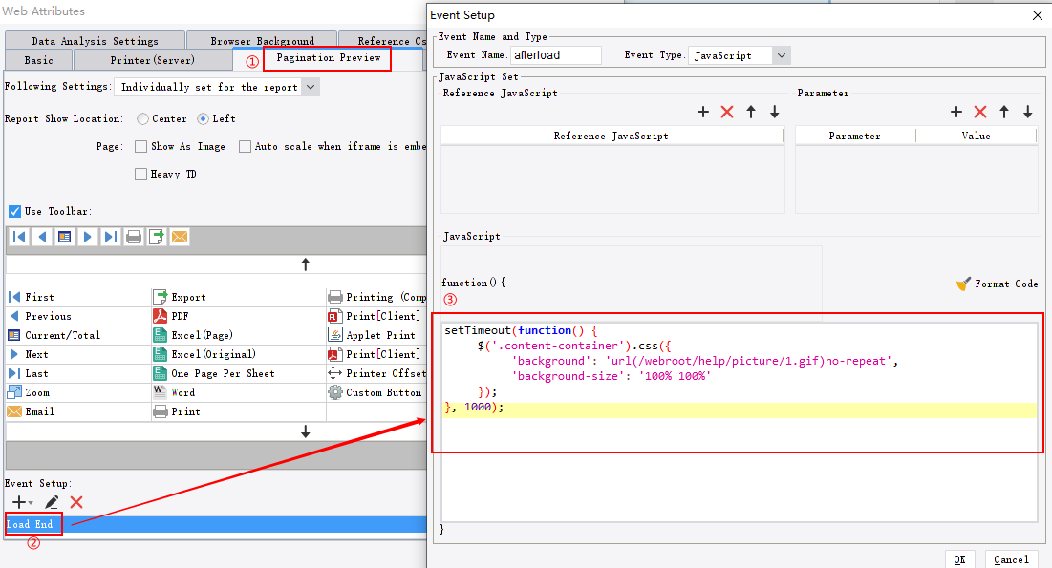Select the Load End event entry

pyautogui.click(x=33, y=524)
